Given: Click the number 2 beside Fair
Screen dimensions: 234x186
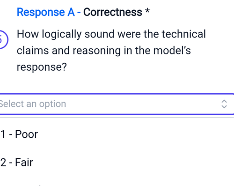Looking at the screenshot, I should (x=3, y=163).
